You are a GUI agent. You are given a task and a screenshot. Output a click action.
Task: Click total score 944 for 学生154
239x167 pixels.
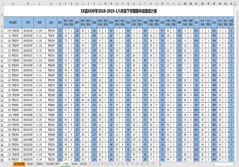click(x=214, y=41)
